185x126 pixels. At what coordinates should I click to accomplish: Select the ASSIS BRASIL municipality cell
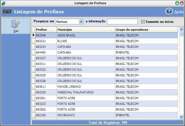(86, 35)
